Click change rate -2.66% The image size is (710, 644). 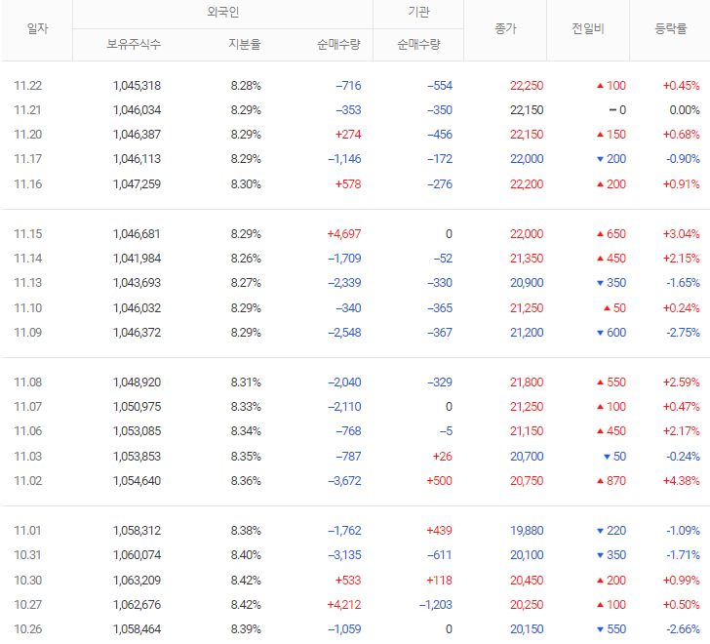coord(683,630)
